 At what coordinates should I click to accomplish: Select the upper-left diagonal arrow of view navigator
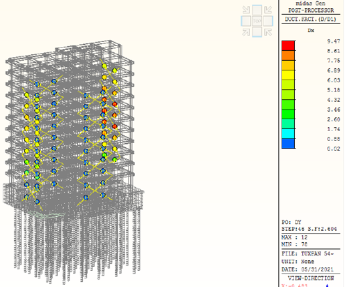click(246, 10)
